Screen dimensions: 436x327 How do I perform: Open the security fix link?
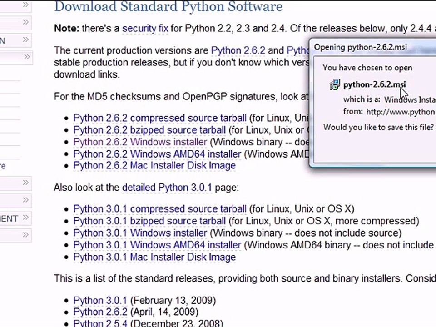145,28
